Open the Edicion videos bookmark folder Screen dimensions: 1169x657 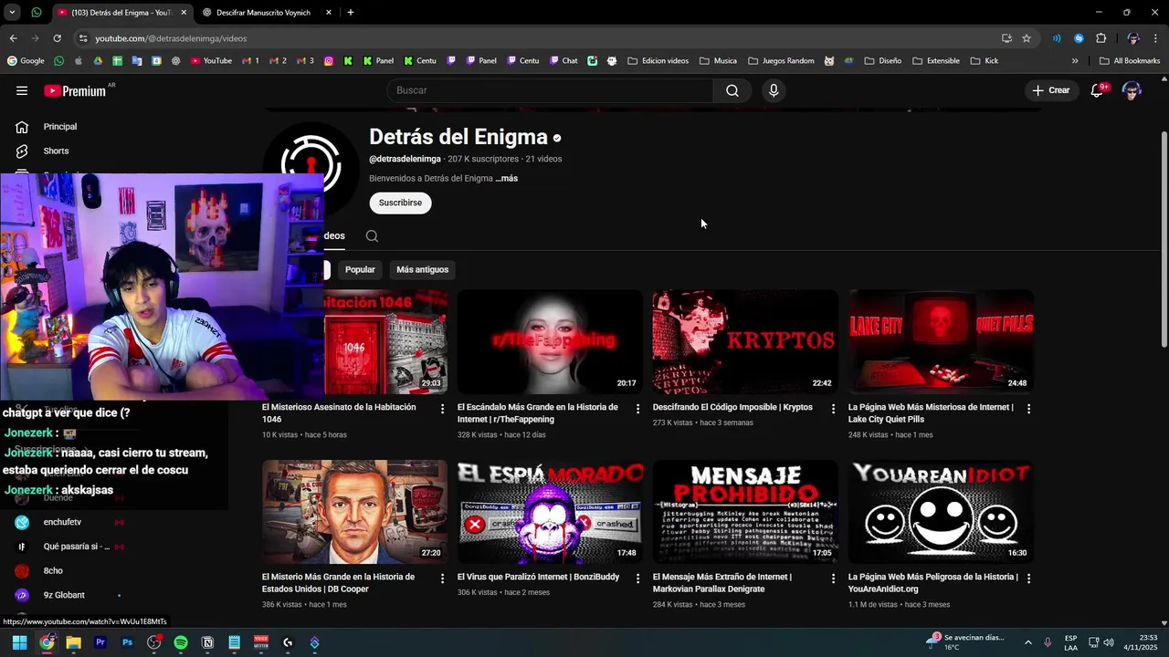coord(658,61)
